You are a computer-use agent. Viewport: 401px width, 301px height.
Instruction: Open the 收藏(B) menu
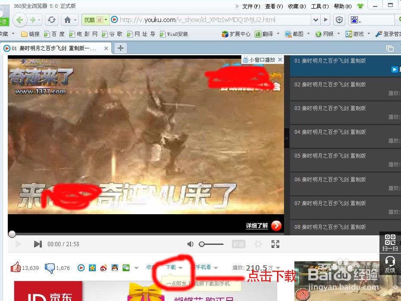297,6
